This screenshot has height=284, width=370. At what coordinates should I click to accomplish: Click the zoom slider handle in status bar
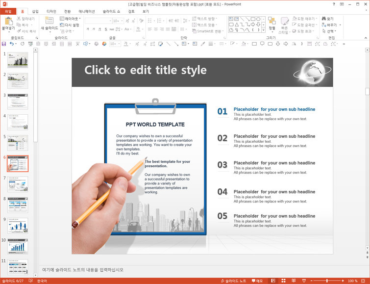pos(327,281)
